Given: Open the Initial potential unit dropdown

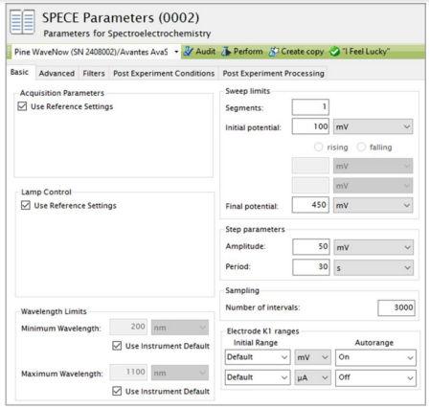Looking at the screenshot, I should click(x=373, y=126).
